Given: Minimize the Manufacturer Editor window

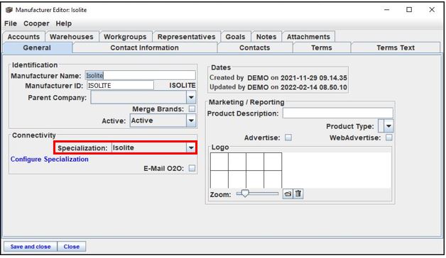Looking at the screenshot, I should pos(386,10).
